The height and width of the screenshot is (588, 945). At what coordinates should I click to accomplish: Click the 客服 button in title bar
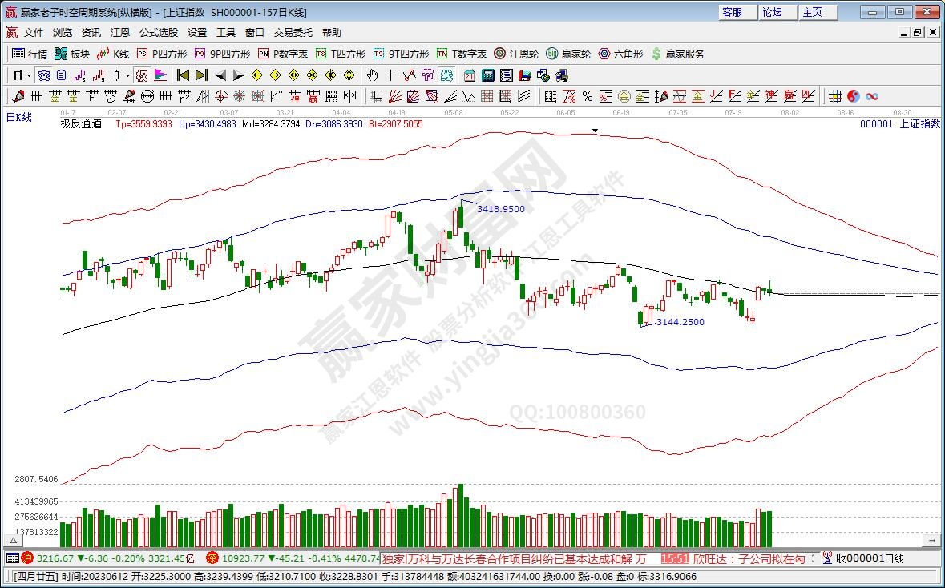[732, 12]
